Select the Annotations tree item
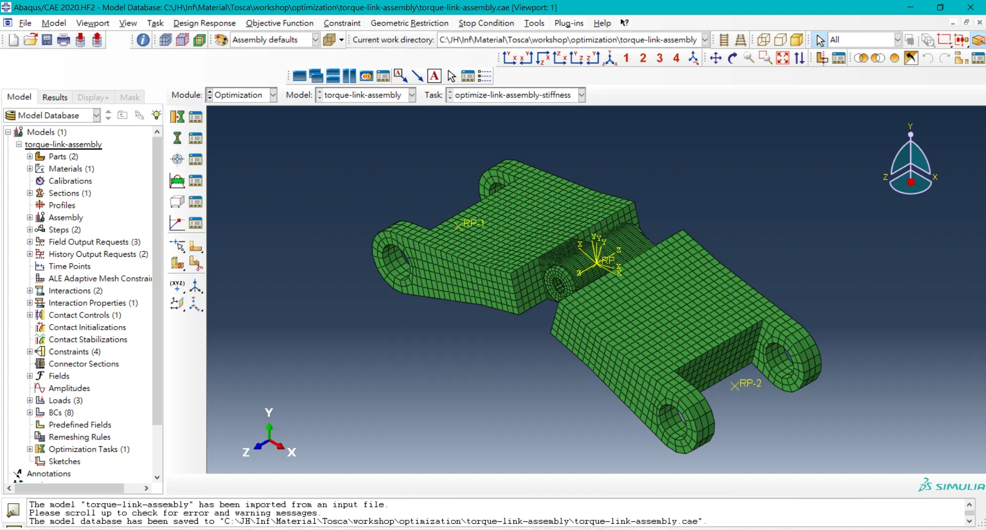The height and width of the screenshot is (530, 986). pyautogui.click(x=48, y=474)
